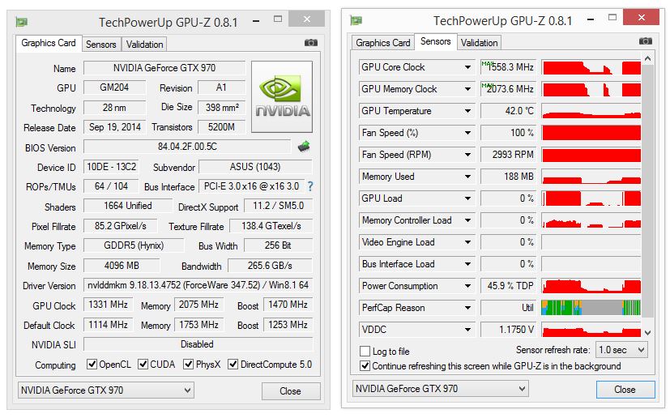Switch to Sensors tab in left window
The image size is (670, 418).
click(100, 45)
